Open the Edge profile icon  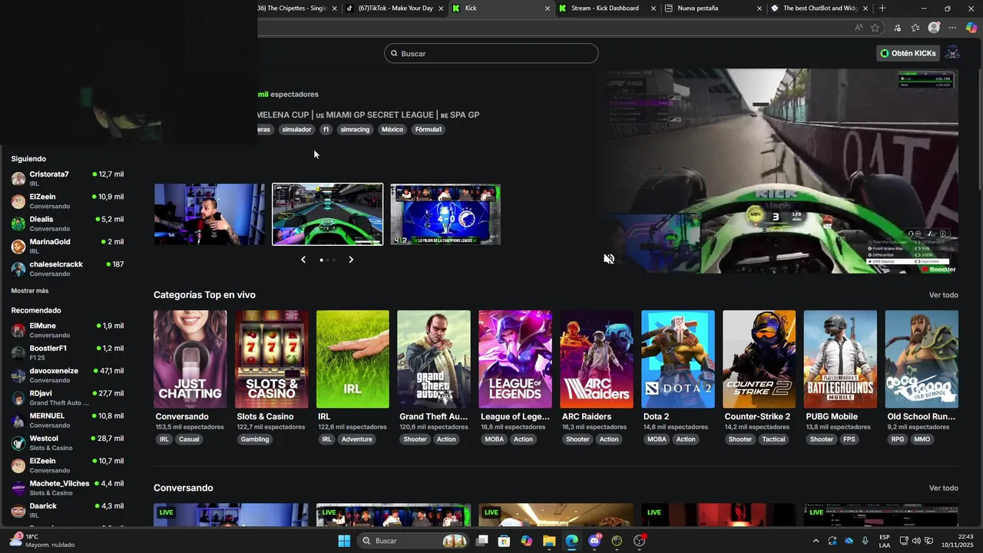pos(934,28)
